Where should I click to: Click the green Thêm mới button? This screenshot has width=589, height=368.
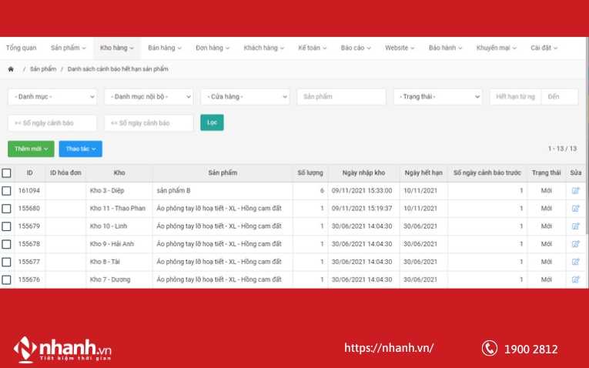[31, 149]
